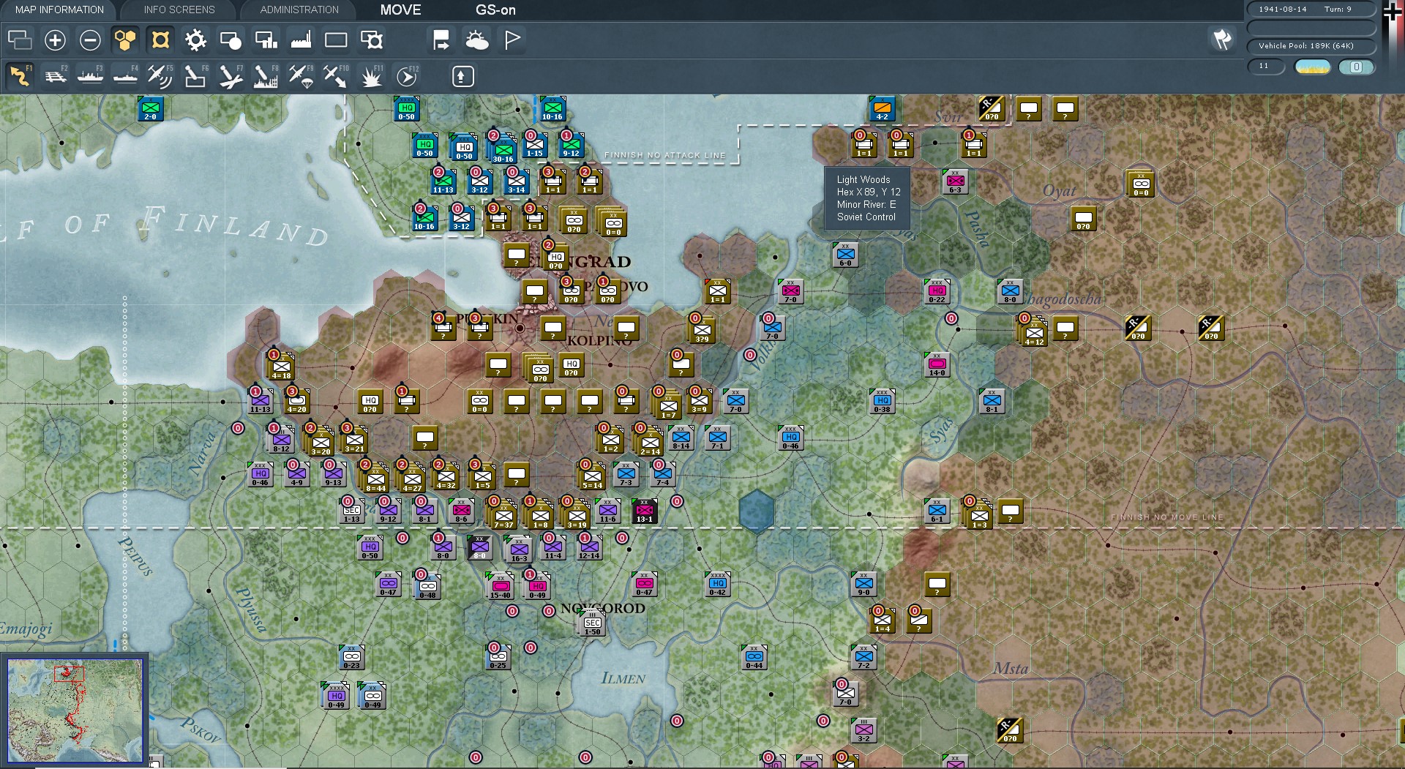Click the teal indicator showing 0
The height and width of the screenshot is (769, 1405).
(1356, 67)
